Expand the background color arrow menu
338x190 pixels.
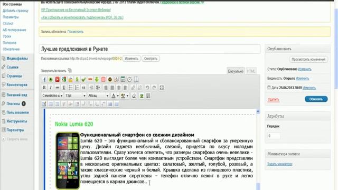click(x=127, y=96)
